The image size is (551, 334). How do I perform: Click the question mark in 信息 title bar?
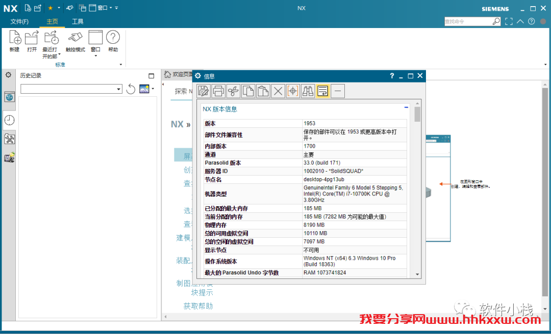click(392, 76)
